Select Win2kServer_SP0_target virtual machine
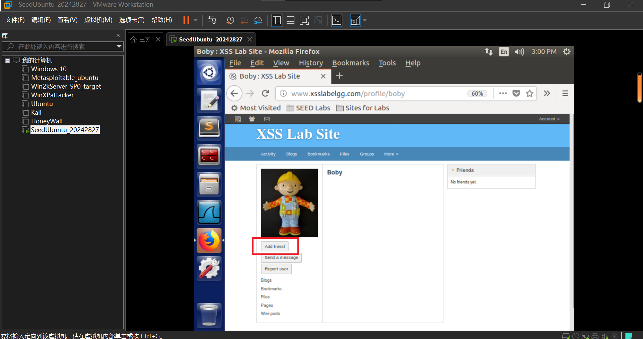 66,86
